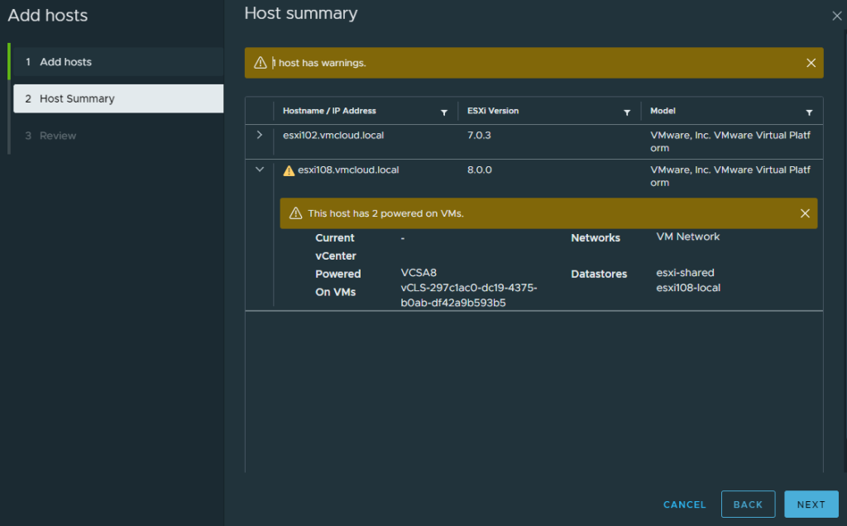
Task: Expand the esxi102.vmcloud.local row
Action: pos(260,135)
